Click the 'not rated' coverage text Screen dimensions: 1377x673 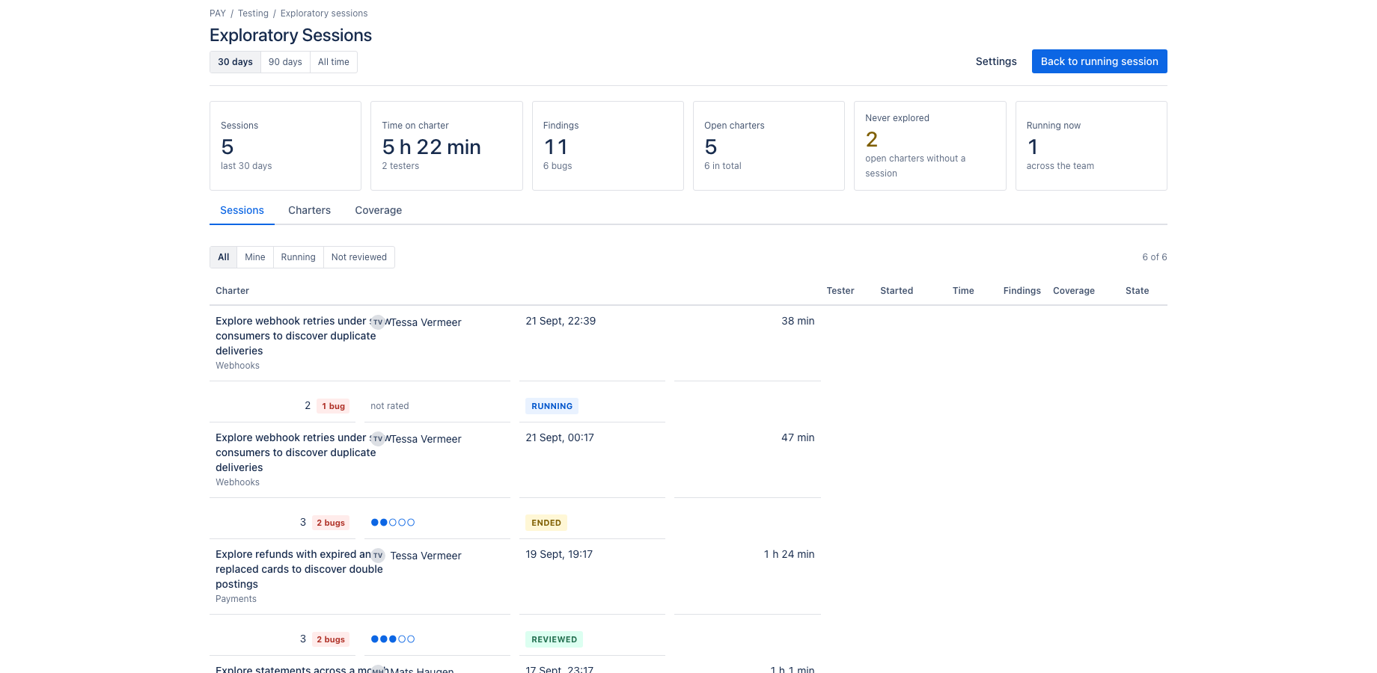coord(390,406)
